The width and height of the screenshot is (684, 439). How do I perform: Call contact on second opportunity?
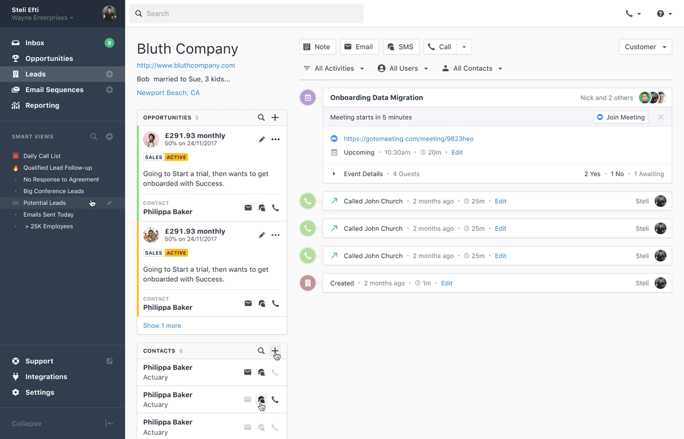pyautogui.click(x=275, y=303)
